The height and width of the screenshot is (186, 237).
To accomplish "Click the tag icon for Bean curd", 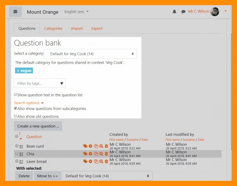I will tap(85, 146).
